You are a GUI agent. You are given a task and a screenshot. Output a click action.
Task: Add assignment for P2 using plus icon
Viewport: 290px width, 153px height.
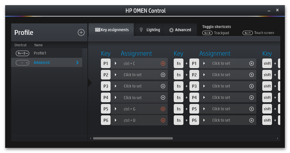163,75
